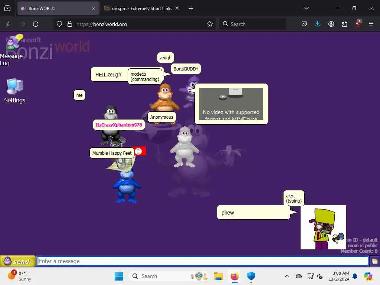Viewport: 380px width, 285px height.
Task: Click the orange Anonymous Bonzi character
Action: click(x=165, y=98)
